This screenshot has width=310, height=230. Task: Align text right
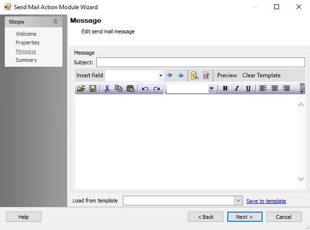(286, 88)
